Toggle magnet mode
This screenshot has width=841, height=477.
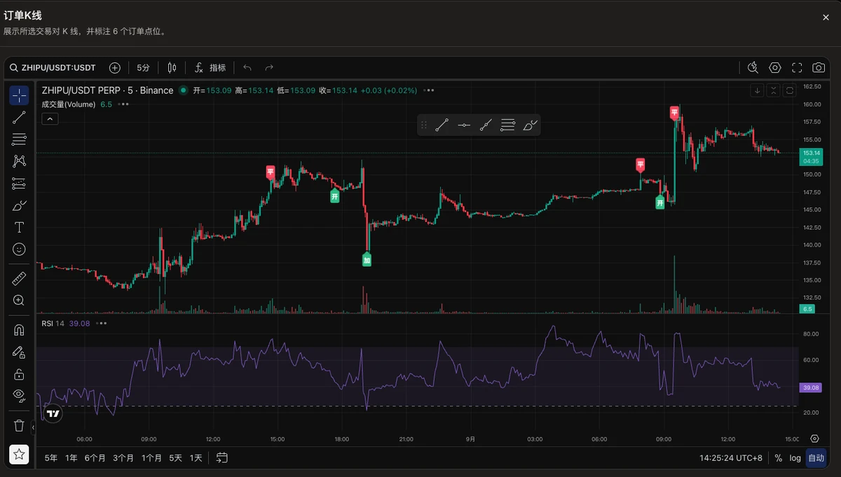point(19,329)
